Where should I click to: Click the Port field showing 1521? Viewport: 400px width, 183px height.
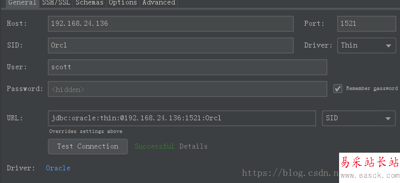[x=366, y=24]
